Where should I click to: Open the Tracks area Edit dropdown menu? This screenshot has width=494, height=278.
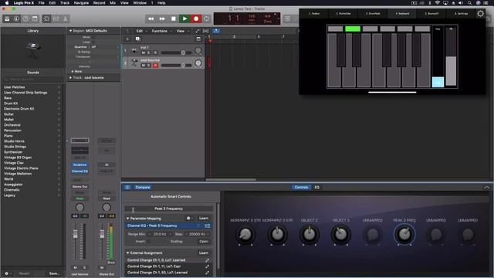[x=140, y=31]
